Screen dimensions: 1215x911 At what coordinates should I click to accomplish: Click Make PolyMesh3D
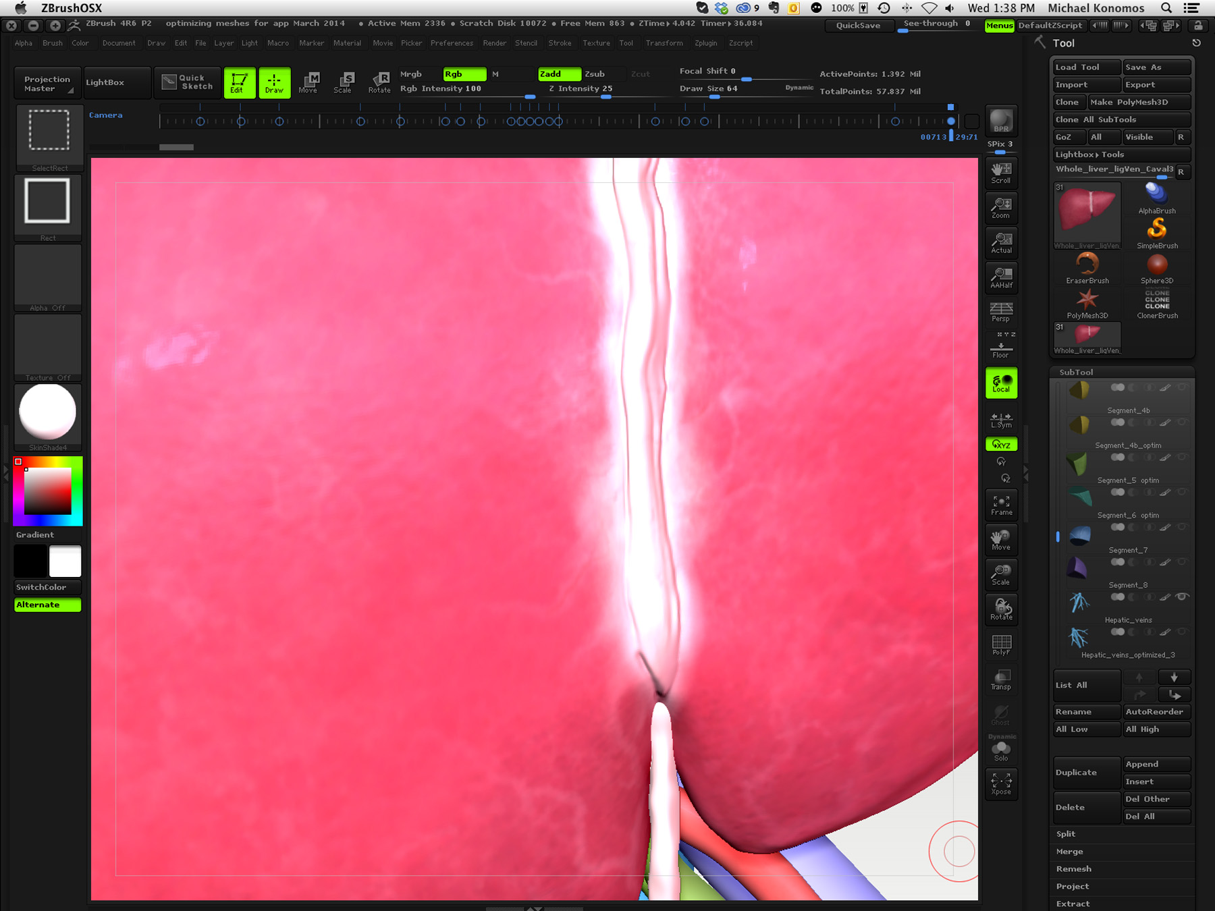(x=1139, y=102)
